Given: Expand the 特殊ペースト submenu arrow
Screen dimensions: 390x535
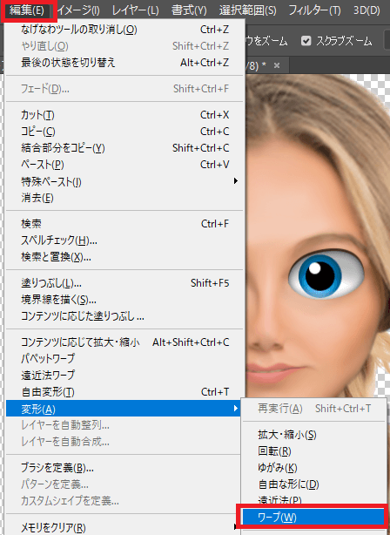Looking at the screenshot, I should [236, 181].
